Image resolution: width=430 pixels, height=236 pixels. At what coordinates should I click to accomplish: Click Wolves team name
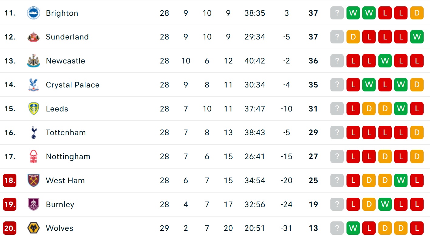[60, 228]
